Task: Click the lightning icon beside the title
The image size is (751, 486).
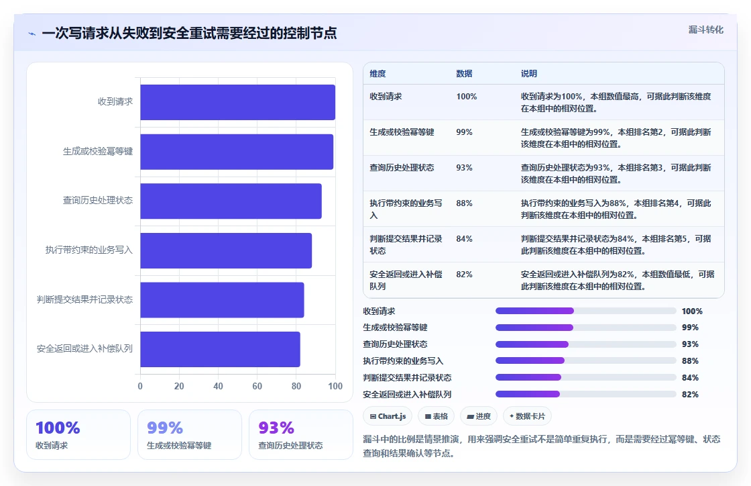Action: 32,34
